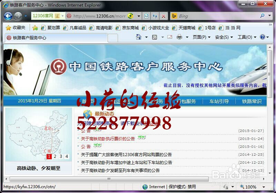Click the Home page icon
Screen dimensions: 276x193
(139, 37)
